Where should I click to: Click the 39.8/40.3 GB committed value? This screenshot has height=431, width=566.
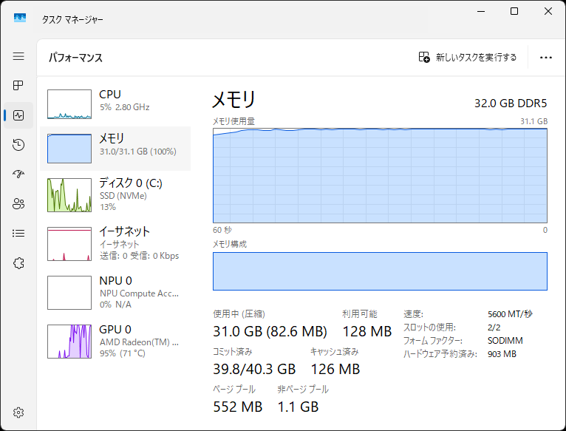pyautogui.click(x=254, y=369)
